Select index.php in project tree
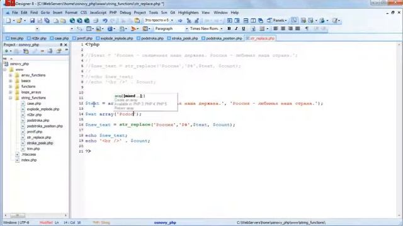This screenshot has height=226, width=403. coord(29,160)
